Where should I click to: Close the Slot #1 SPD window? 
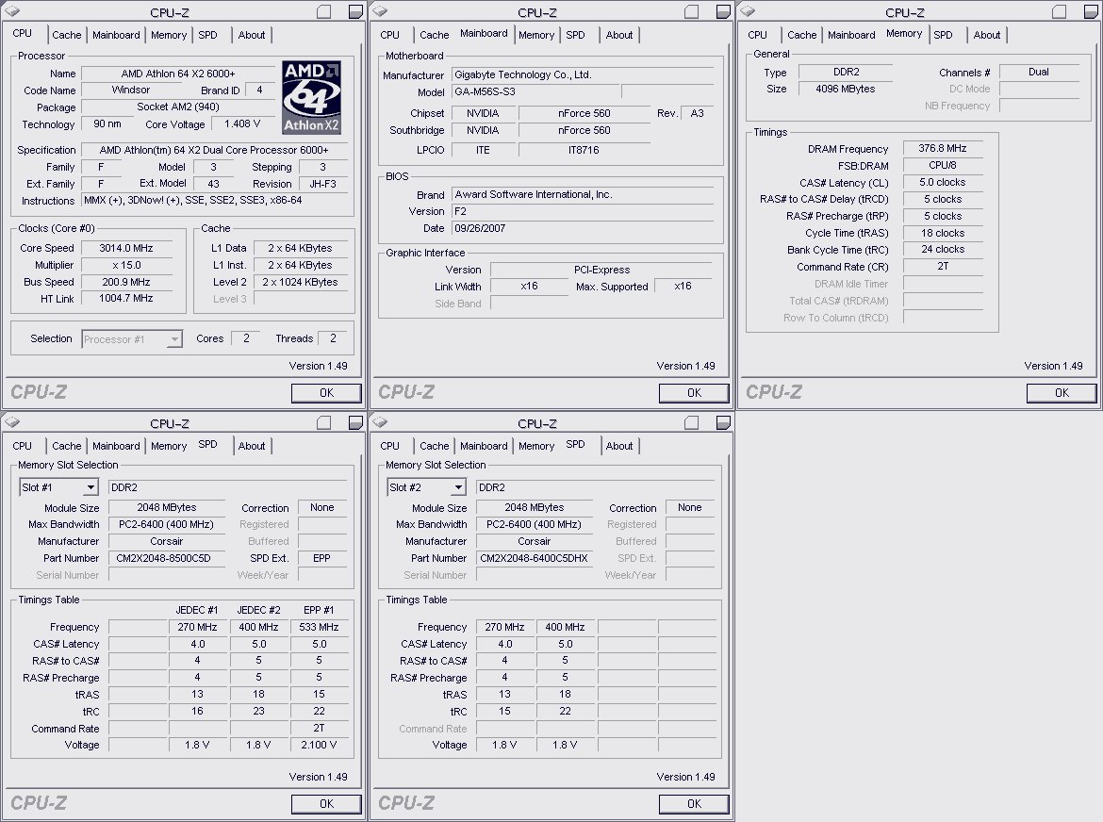(356, 422)
